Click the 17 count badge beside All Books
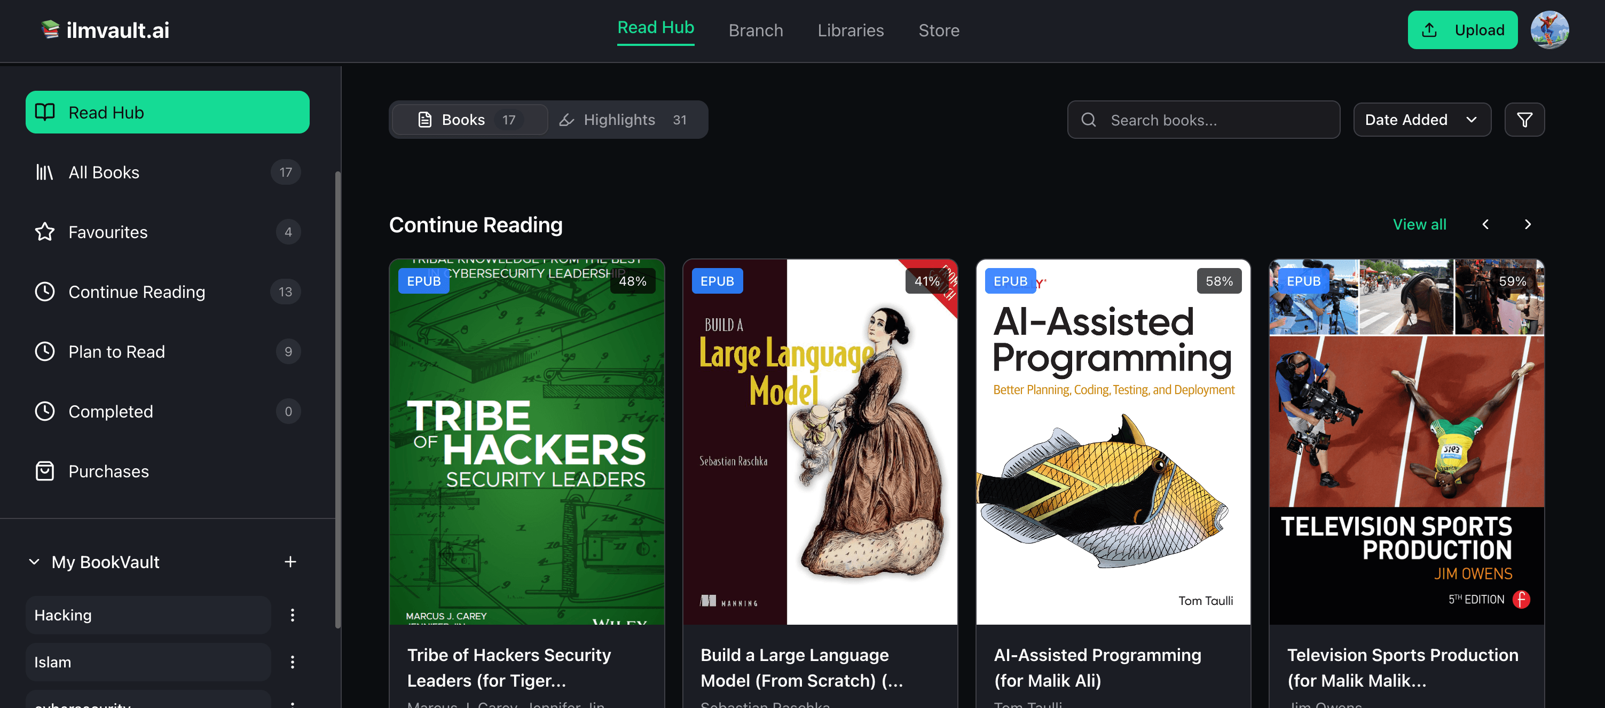This screenshot has height=708, width=1605. click(285, 172)
